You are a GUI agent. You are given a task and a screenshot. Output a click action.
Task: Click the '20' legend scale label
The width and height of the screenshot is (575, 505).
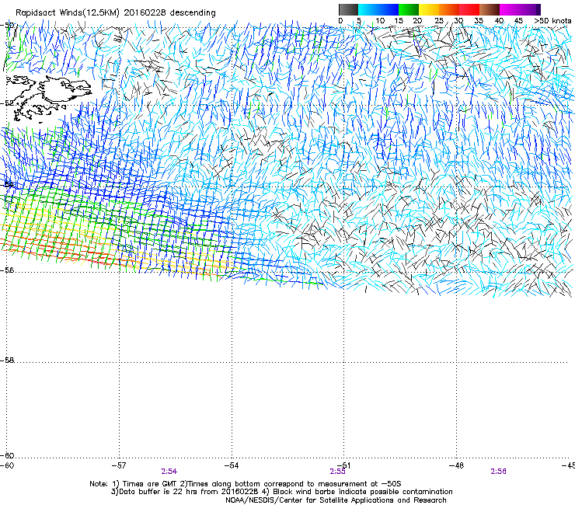click(417, 21)
